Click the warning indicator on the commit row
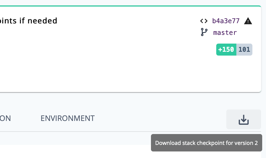 point(248,21)
